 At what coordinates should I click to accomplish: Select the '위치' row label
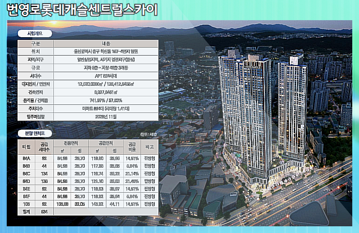click(x=35, y=52)
